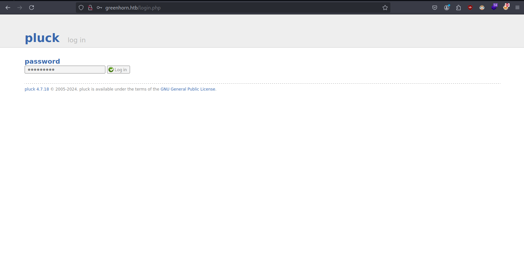
Task: Click the 'password' label
Action: click(42, 61)
